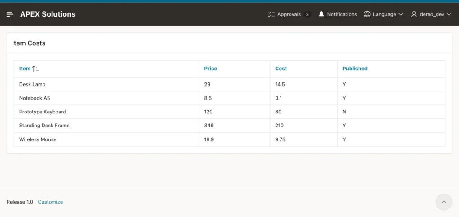The height and width of the screenshot is (217, 459).
Task: Click the ascending sort icon beside Item
Action: tap(35, 69)
